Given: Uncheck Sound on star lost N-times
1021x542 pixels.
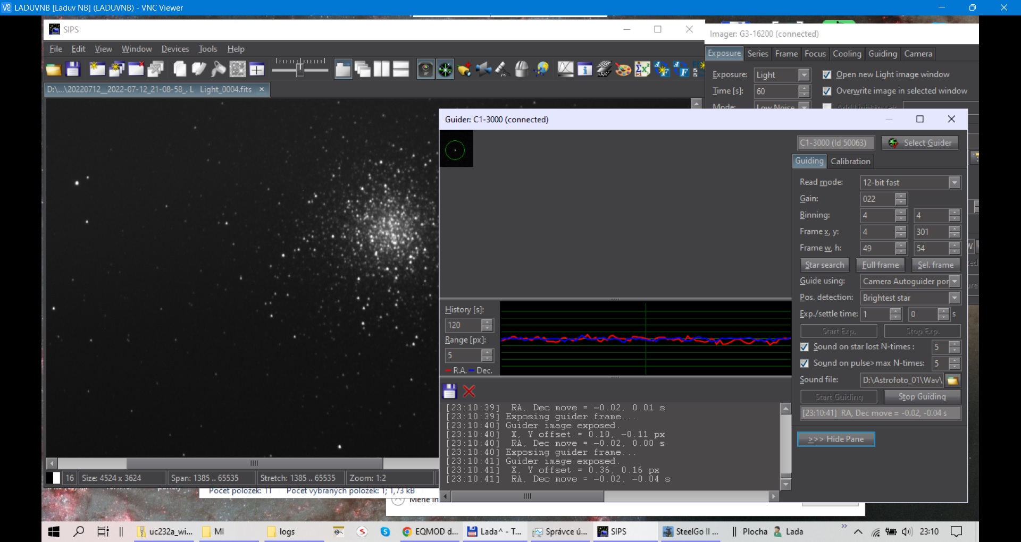Looking at the screenshot, I should coord(805,347).
